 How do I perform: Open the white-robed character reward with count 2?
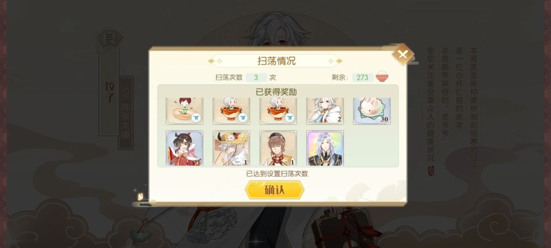[325, 111]
